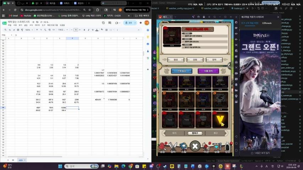Open the Help menu in Sheets
This screenshot has width=303, height=170.
(x=62, y=25)
